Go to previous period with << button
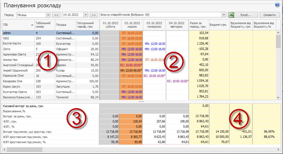 [56, 15]
